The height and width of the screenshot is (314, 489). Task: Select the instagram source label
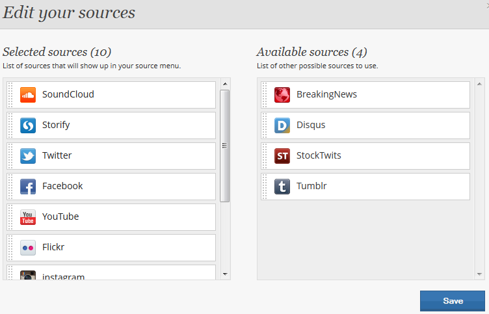pos(63,277)
